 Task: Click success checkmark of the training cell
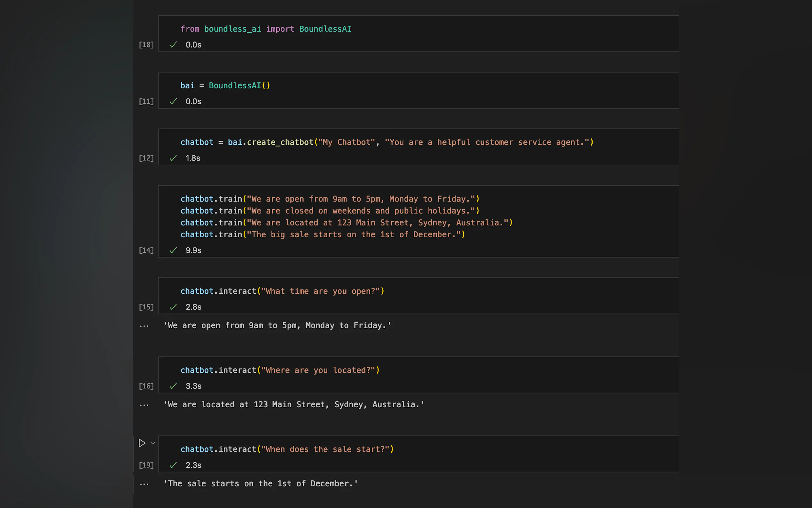pos(173,250)
